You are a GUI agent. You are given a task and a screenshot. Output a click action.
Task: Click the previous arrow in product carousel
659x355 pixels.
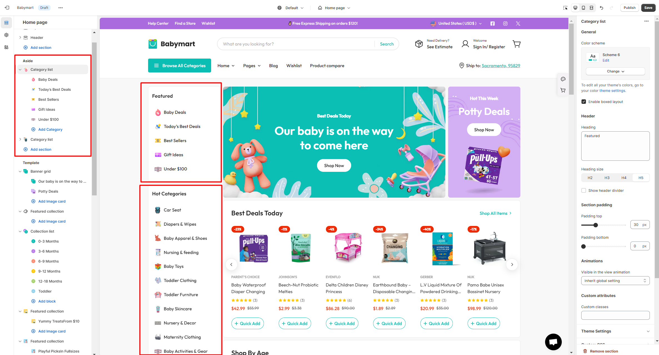pos(231,265)
